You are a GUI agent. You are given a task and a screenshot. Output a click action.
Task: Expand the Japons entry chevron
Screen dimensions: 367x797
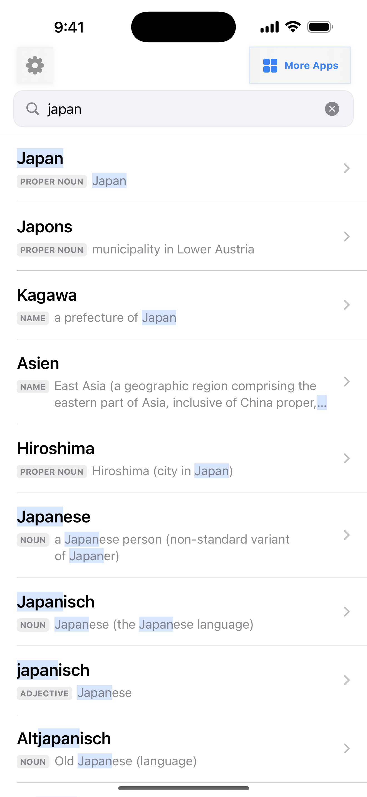(347, 237)
